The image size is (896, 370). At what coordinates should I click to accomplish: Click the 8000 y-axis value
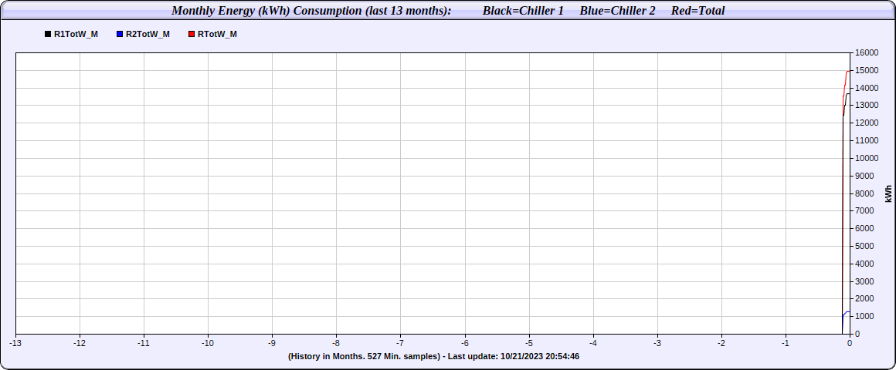[x=864, y=193]
